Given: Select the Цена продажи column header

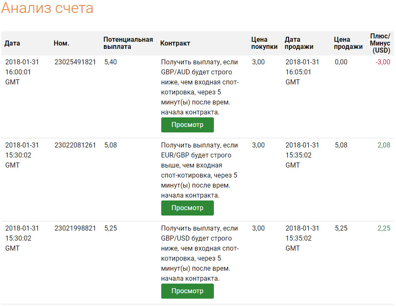Looking at the screenshot, I should 348,43.
